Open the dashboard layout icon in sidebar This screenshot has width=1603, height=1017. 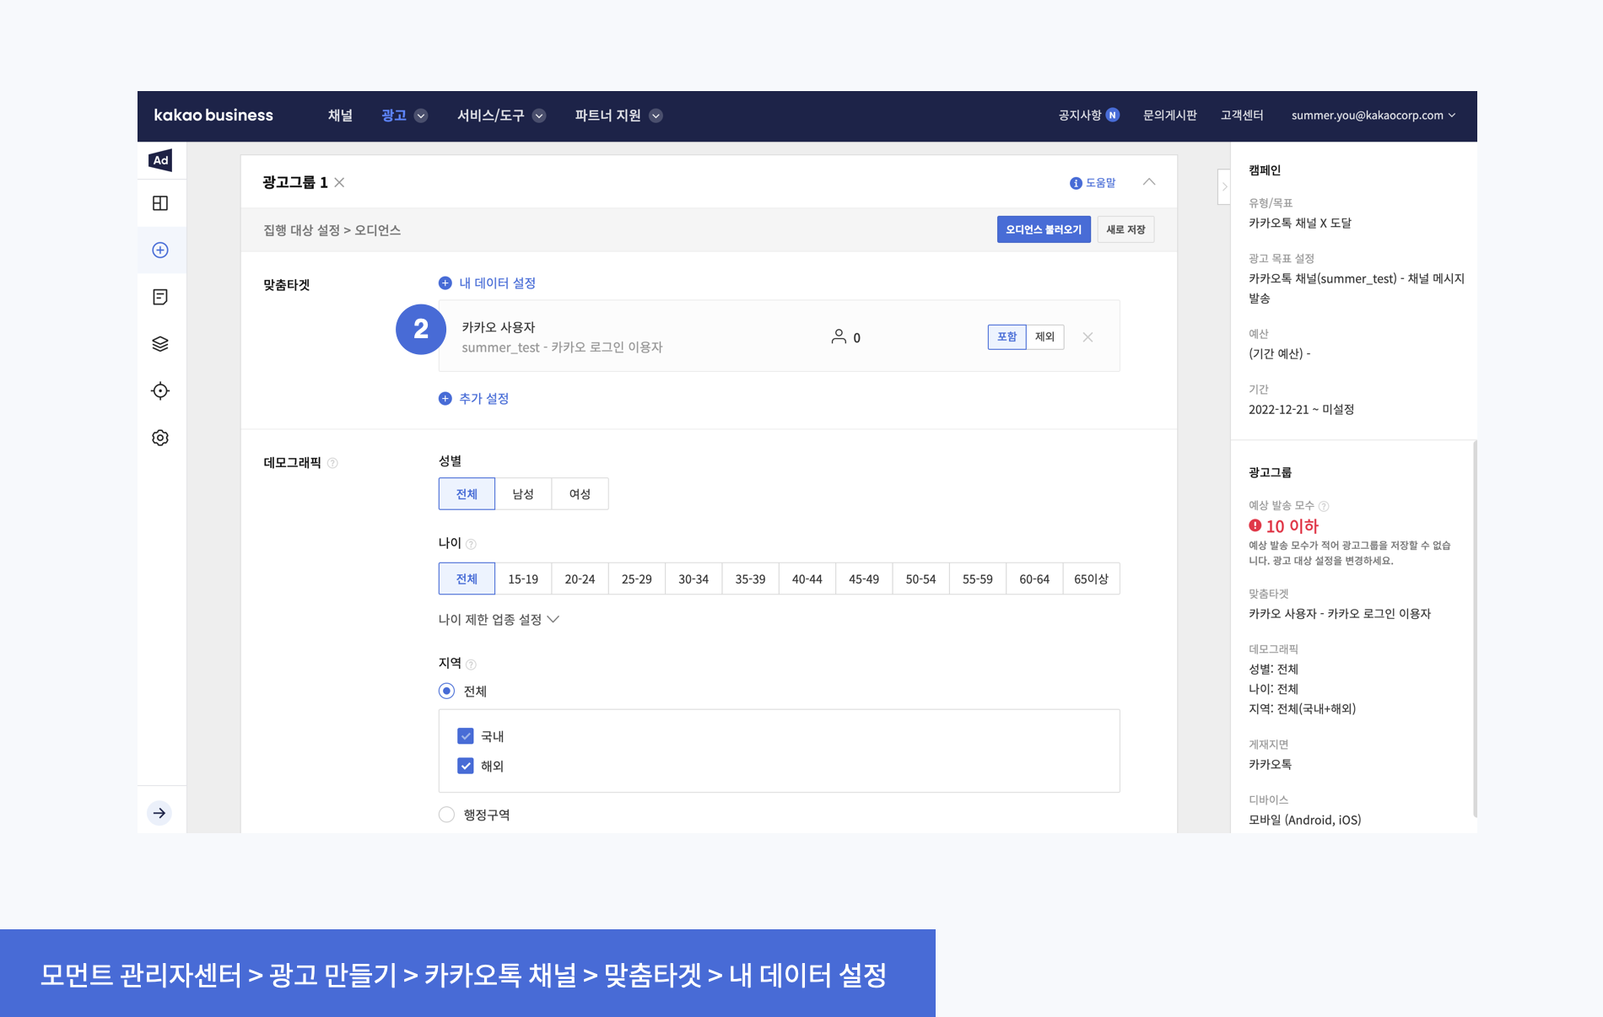click(x=160, y=203)
